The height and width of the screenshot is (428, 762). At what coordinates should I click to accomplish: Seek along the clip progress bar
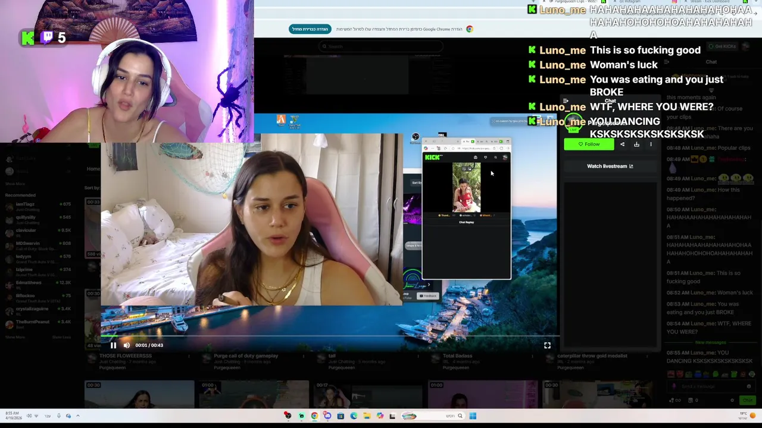329,336
